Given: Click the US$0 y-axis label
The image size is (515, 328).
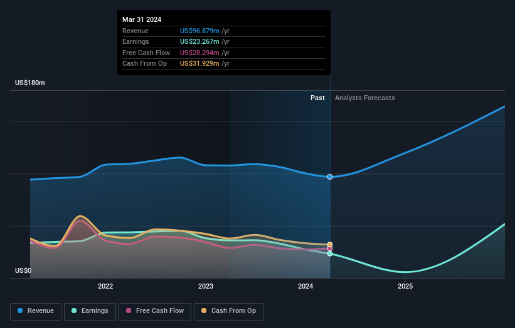Looking at the screenshot, I should [x=23, y=270].
